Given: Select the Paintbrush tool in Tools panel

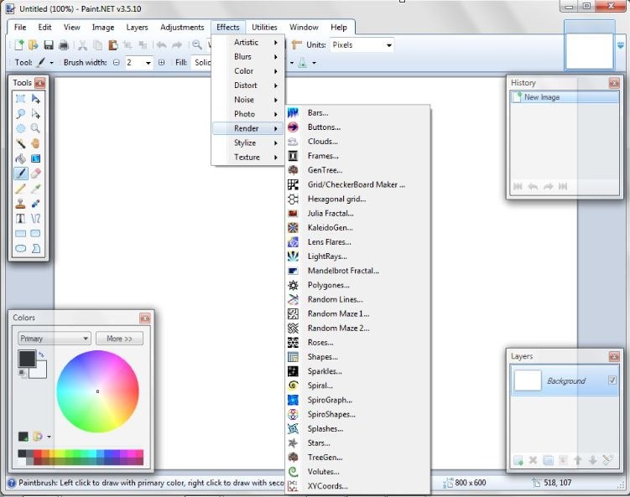Looking at the screenshot, I should [20, 173].
